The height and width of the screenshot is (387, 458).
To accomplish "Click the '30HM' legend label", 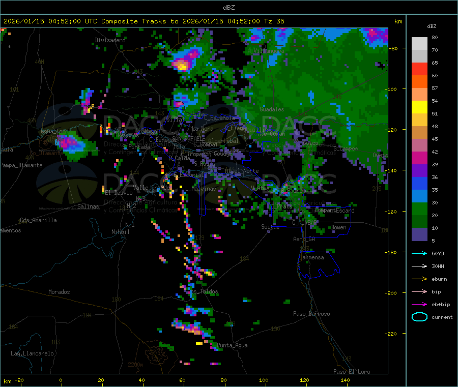I will [x=438, y=266].
